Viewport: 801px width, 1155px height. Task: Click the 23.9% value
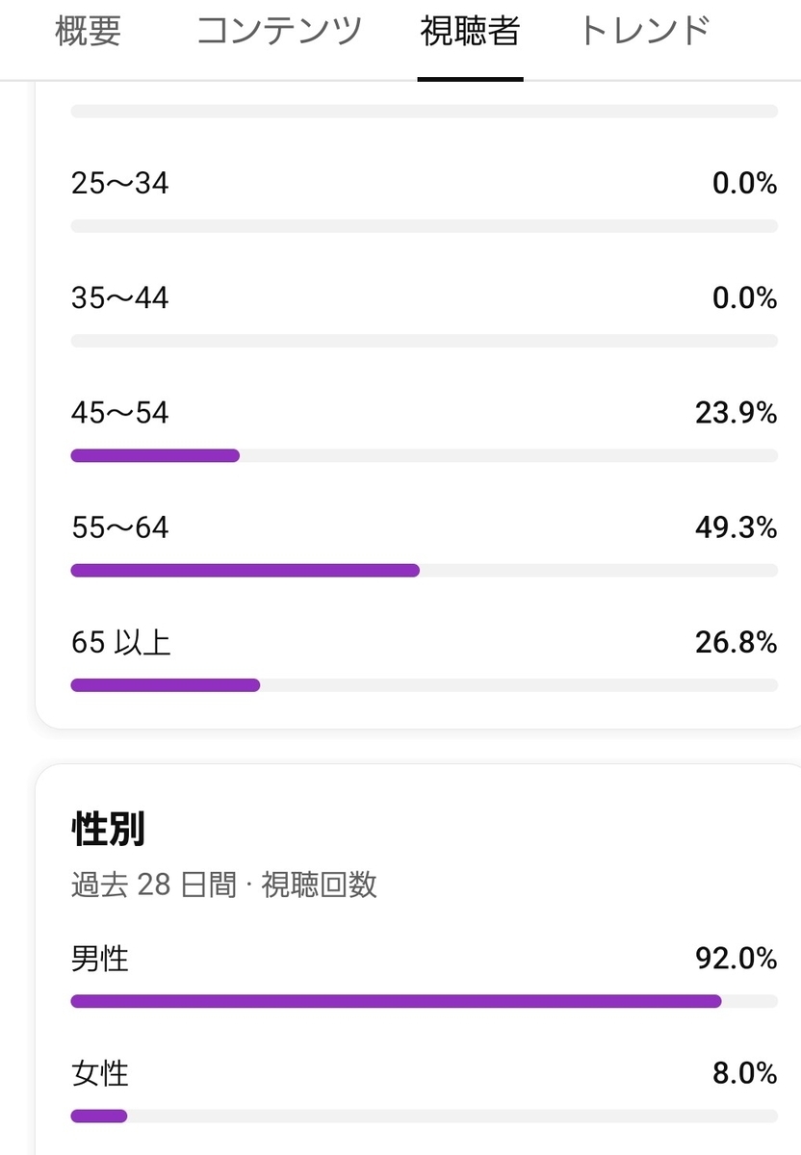[736, 413]
